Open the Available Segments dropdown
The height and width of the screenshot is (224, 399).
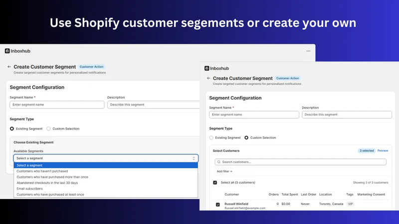point(106,158)
